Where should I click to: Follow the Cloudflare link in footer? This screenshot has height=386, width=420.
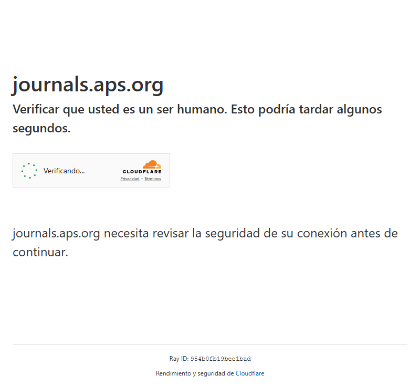point(250,373)
